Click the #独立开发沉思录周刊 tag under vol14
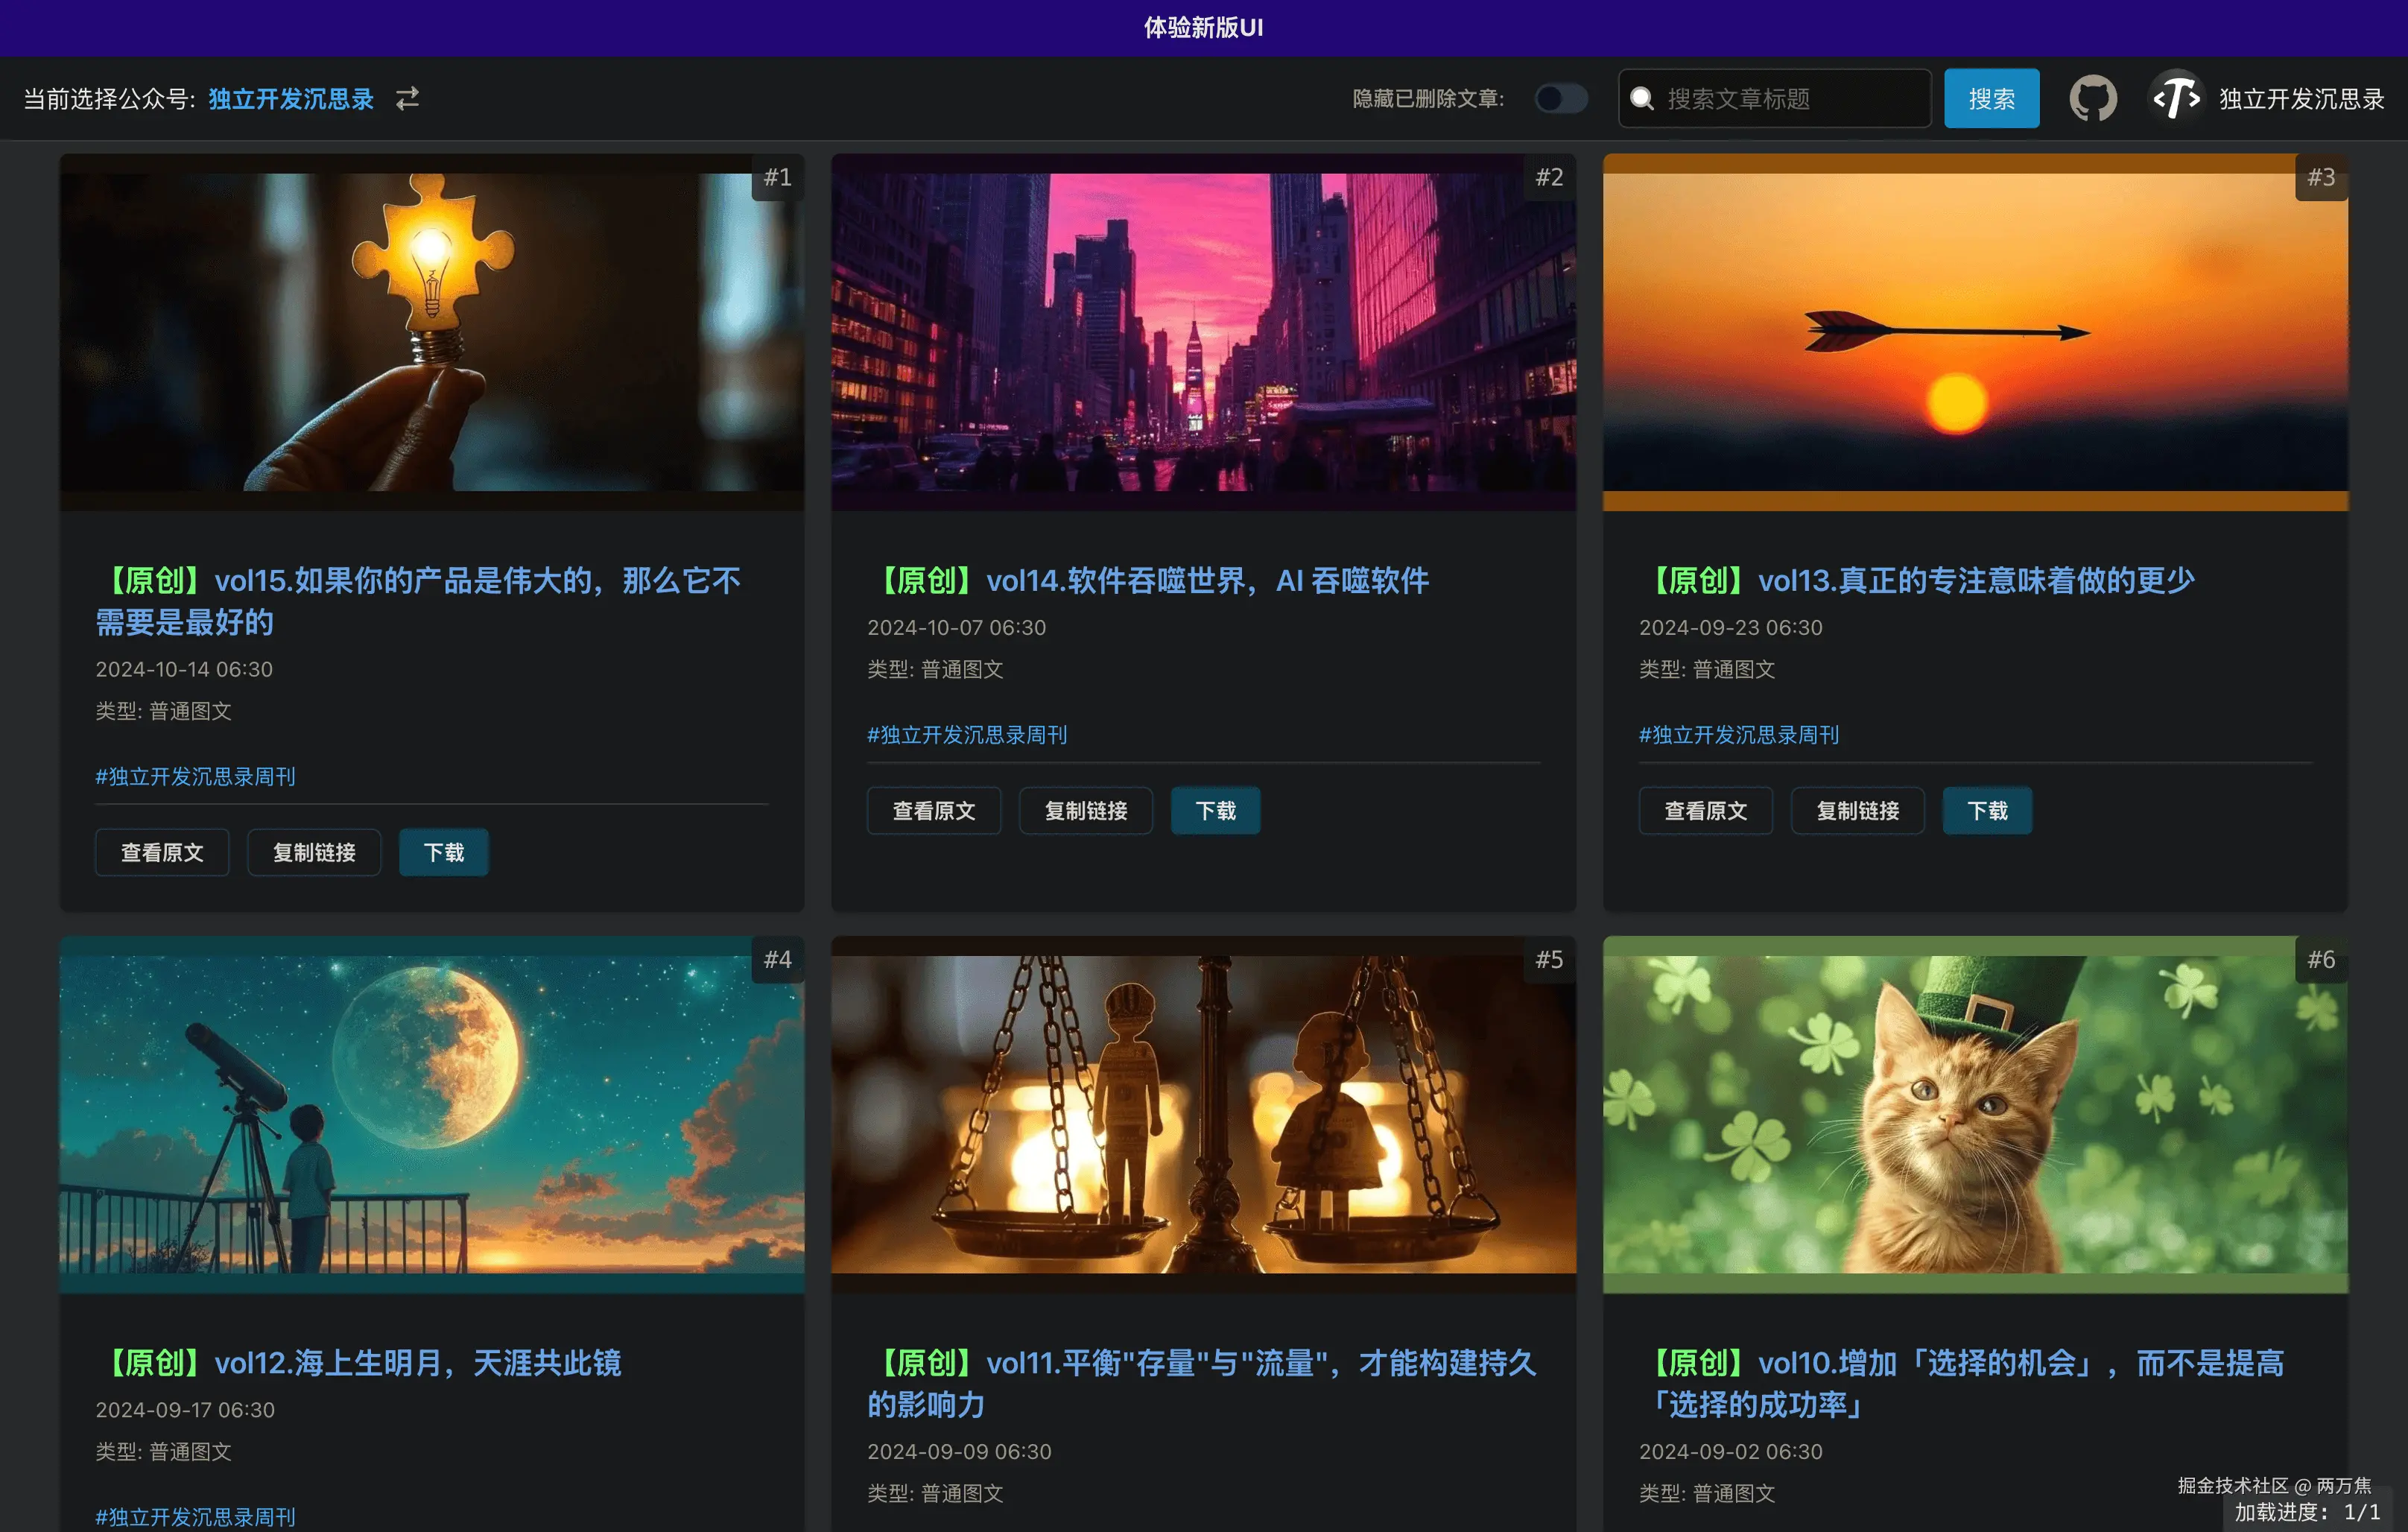Screen dimensions: 2408x1532 click(x=966, y=735)
